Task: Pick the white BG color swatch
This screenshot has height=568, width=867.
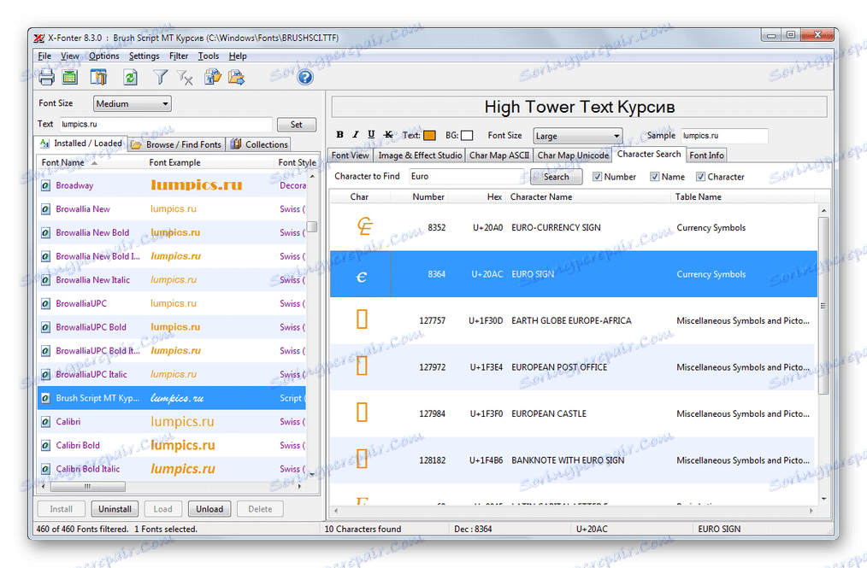Action: coord(467,135)
